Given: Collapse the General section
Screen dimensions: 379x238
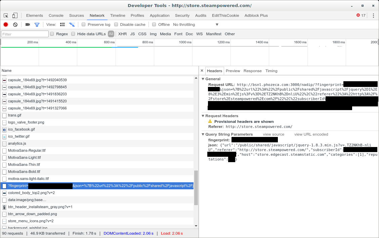Looking at the screenshot, I should pos(203,79).
